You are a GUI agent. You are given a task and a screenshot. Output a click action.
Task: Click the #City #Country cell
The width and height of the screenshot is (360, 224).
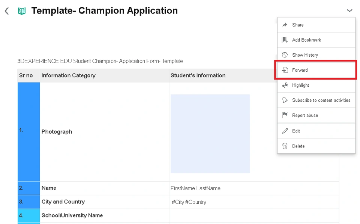(189, 202)
